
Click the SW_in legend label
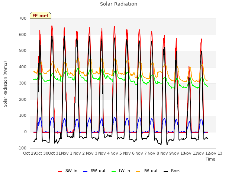click(71, 171)
